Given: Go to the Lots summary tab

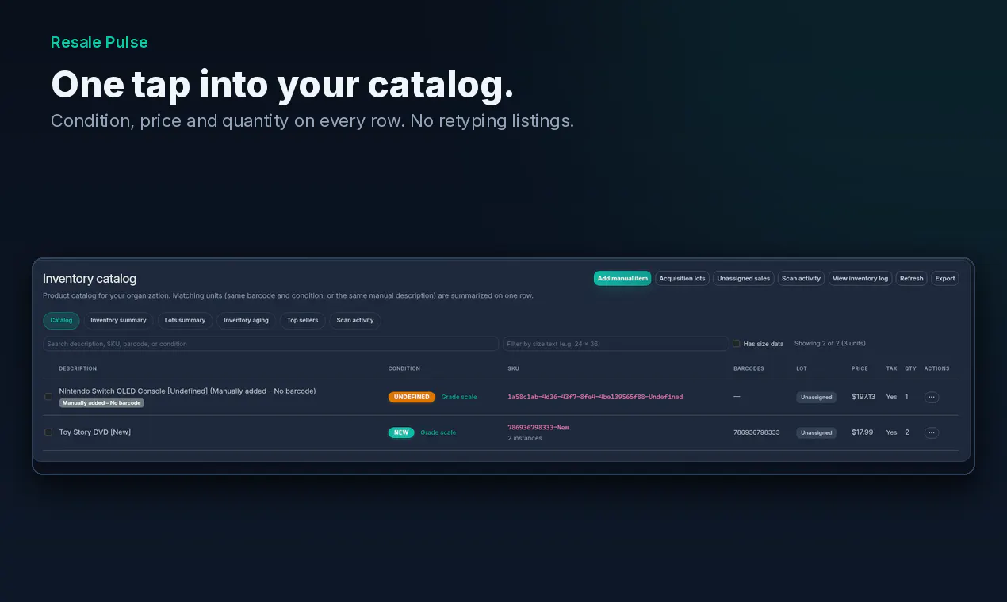Looking at the screenshot, I should 185,321.
